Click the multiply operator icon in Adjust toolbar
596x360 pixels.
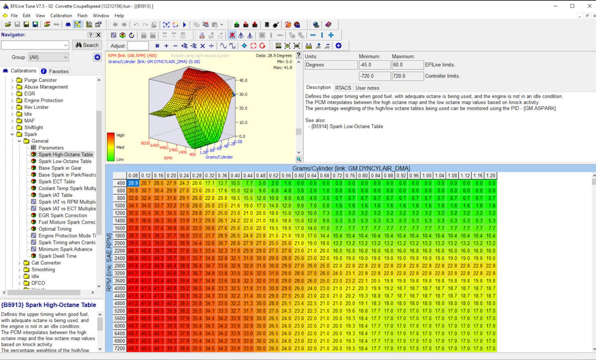pyautogui.click(x=203, y=46)
